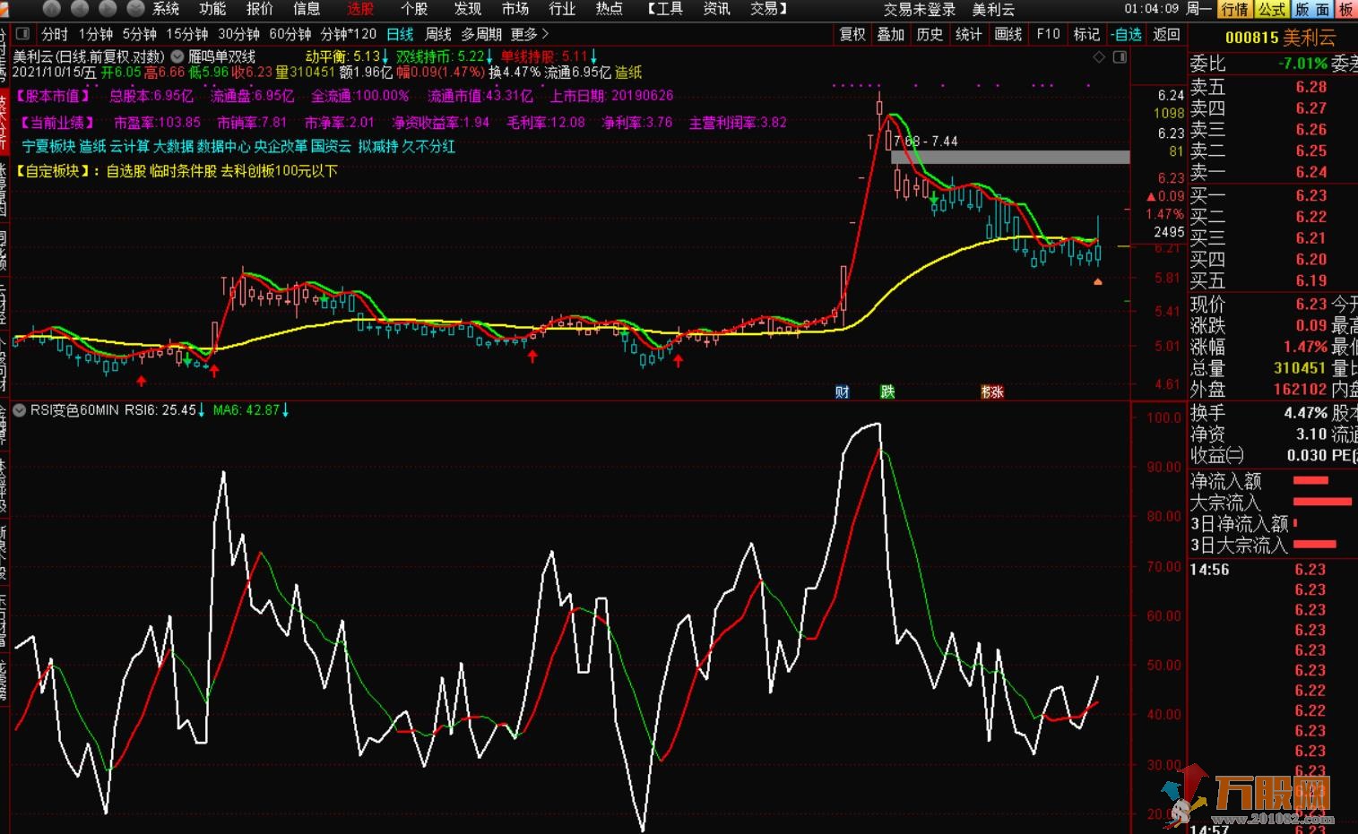Click the yellow 行情 button in top-right

tap(1234, 9)
